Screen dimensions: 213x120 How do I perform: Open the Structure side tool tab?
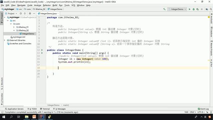click(2, 83)
